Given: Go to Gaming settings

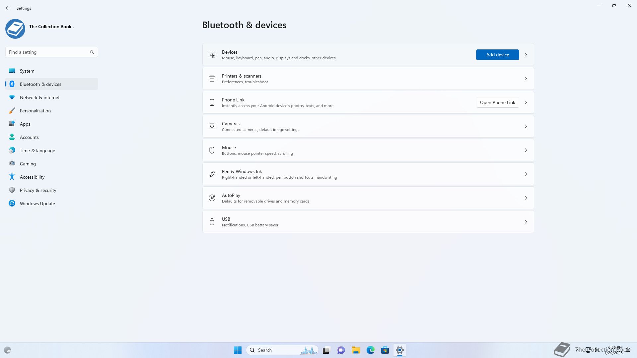Looking at the screenshot, I should tap(52, 164).
